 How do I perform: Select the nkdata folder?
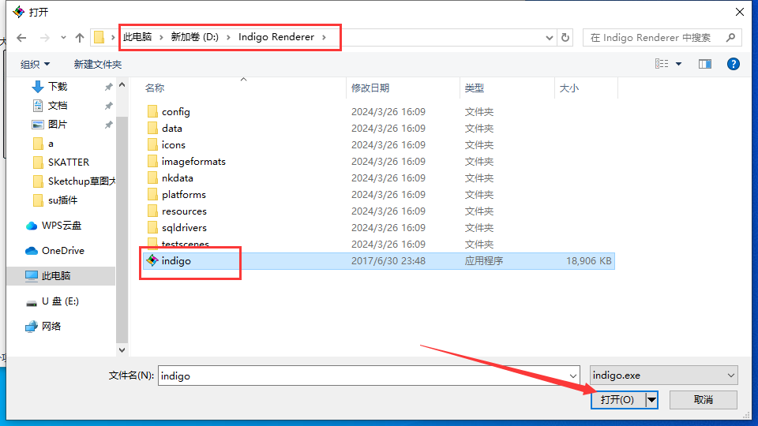point(177,178)
